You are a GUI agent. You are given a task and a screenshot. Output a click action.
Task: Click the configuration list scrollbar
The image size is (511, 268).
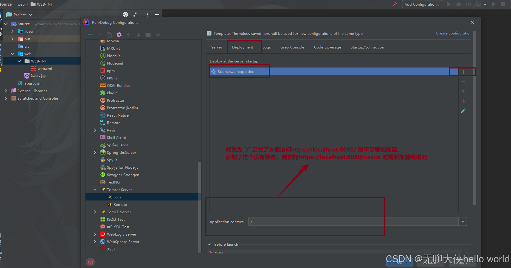[x=199, y=207]
